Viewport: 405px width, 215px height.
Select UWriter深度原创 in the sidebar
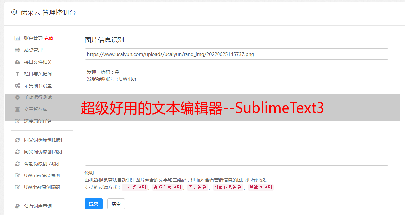(42, 175)
